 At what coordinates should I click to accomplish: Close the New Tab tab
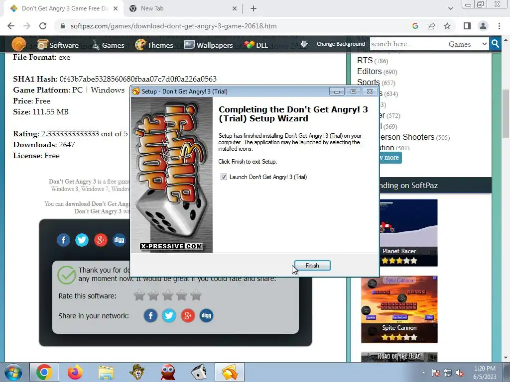(x=235, y=9)
